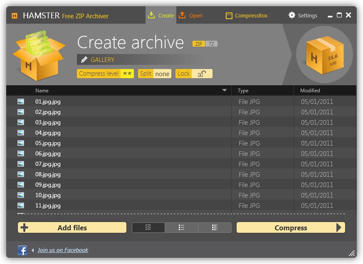Switch to medium list view
The height and width of the screenshot is (264, 363).
pyautogui.click(x=181, y=228)
